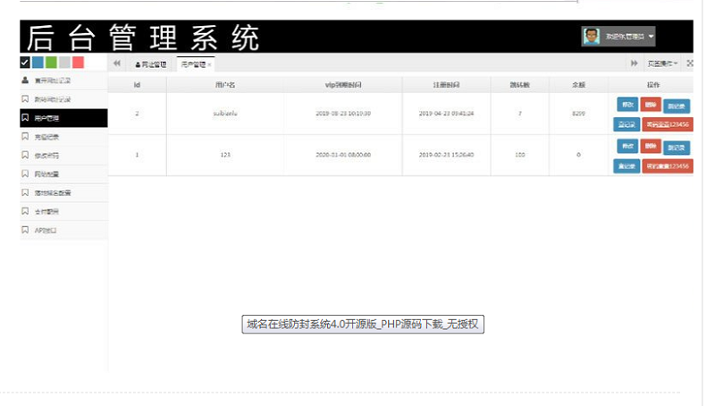
Task: Switch to the 网址管理 tab
Action: (150, 64)
